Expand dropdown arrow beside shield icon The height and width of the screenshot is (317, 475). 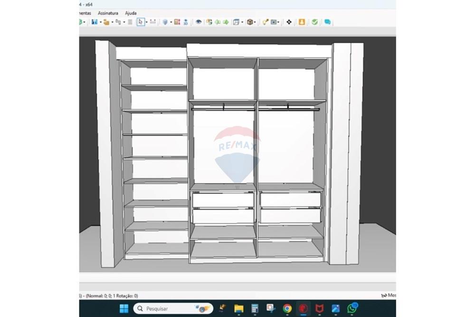tap(171, 22)
